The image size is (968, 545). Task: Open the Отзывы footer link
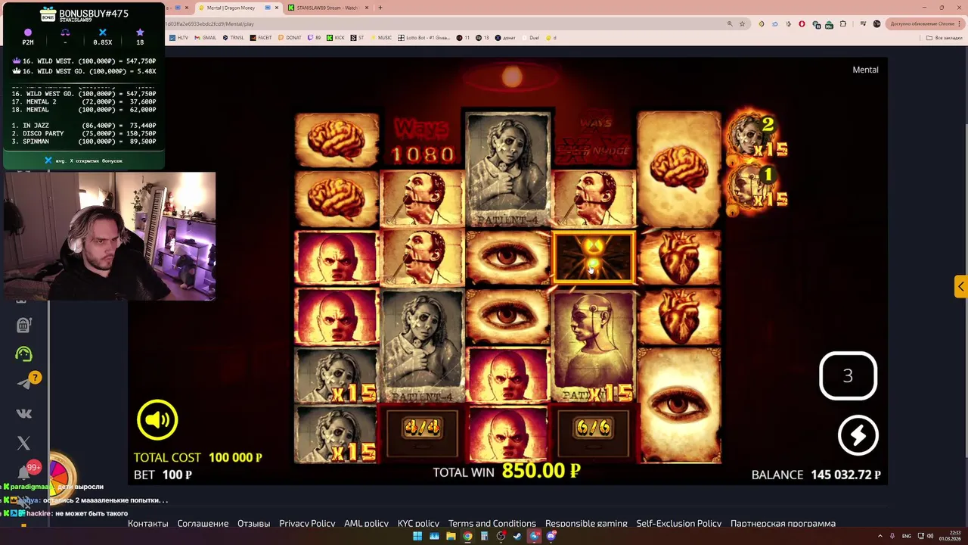tap(253, 523)
